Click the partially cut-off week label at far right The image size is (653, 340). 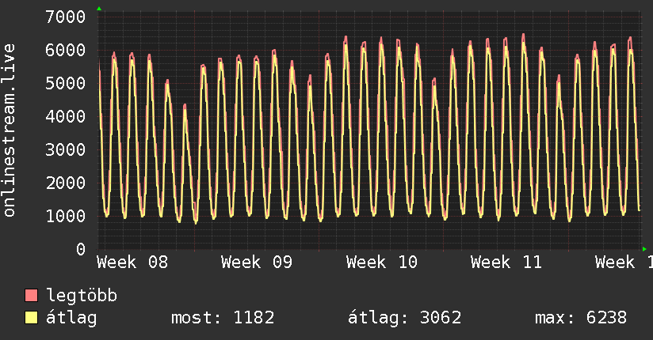point(624,263)
